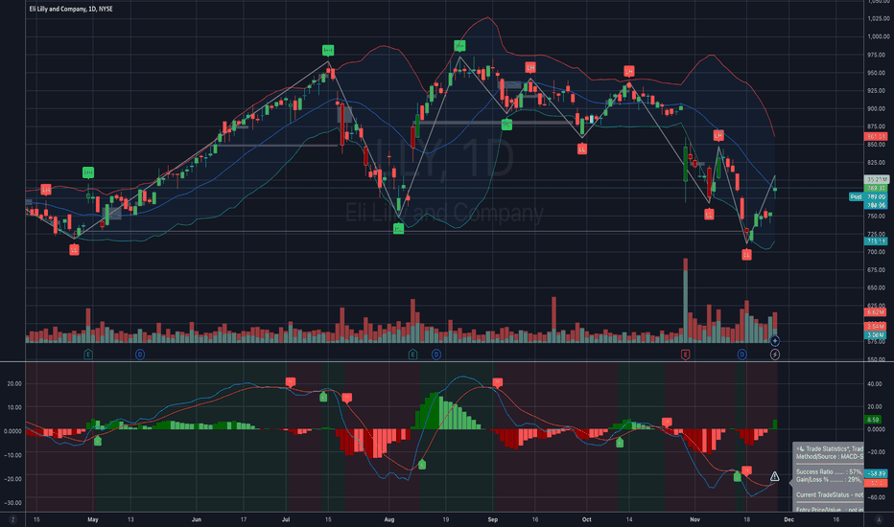894x527 pixels.
Task: Select the green swing label in early May
Action: [88, 172]
